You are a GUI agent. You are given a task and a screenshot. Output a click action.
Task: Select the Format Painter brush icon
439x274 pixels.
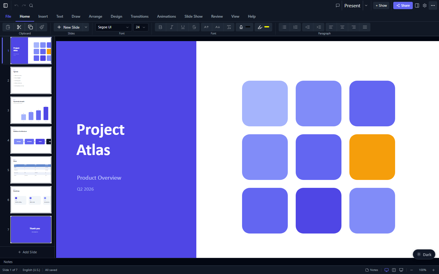click(42, 27)
